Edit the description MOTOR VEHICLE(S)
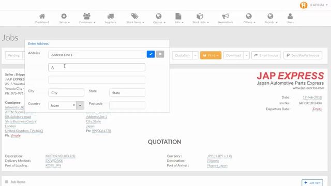 (x=61, y=156)
